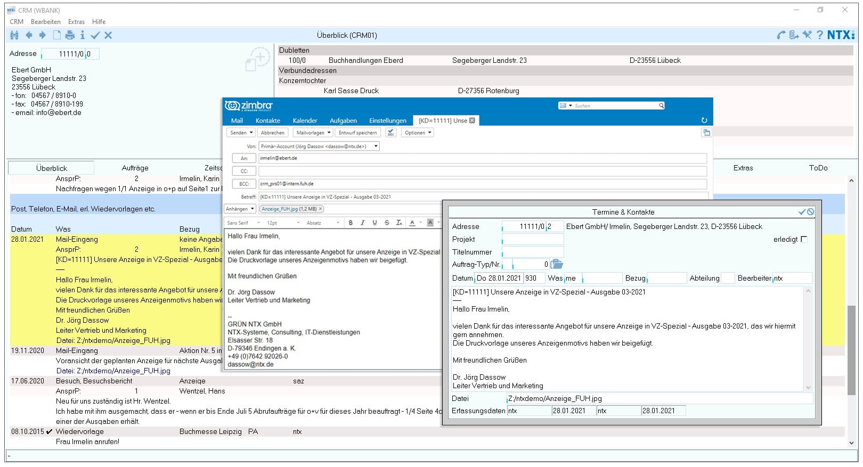This screenshot has width=863, height=467.
Task: Clear formatting in Zimbra editor
Action: pyautogui.click(x=399, y=223)
